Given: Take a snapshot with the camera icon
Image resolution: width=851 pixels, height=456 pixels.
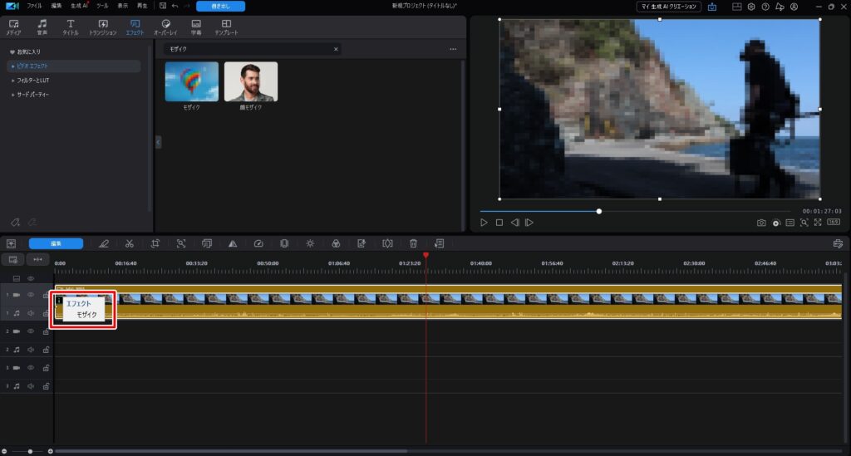Looking at the screenshot, I should coord(761,223).
